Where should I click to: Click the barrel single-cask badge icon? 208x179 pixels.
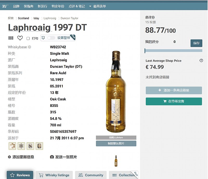39,146
